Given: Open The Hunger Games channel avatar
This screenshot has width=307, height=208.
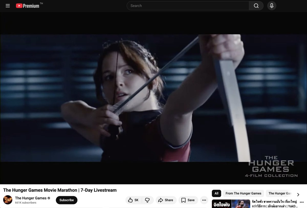Looking at the screenshot, I should (8, 200).
